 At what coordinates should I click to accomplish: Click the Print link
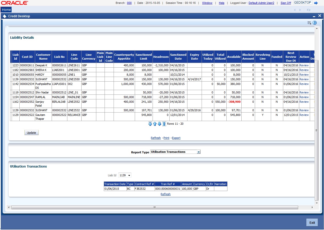tap(166, 138)
